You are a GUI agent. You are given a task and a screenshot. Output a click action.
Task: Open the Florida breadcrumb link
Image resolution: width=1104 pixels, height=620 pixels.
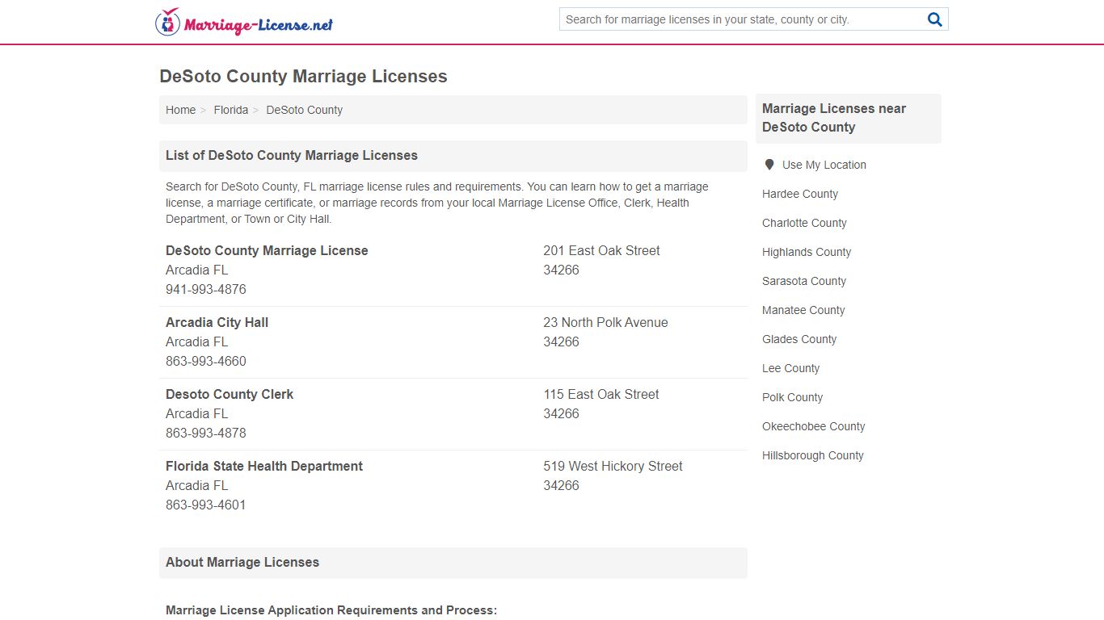[230, 110]
